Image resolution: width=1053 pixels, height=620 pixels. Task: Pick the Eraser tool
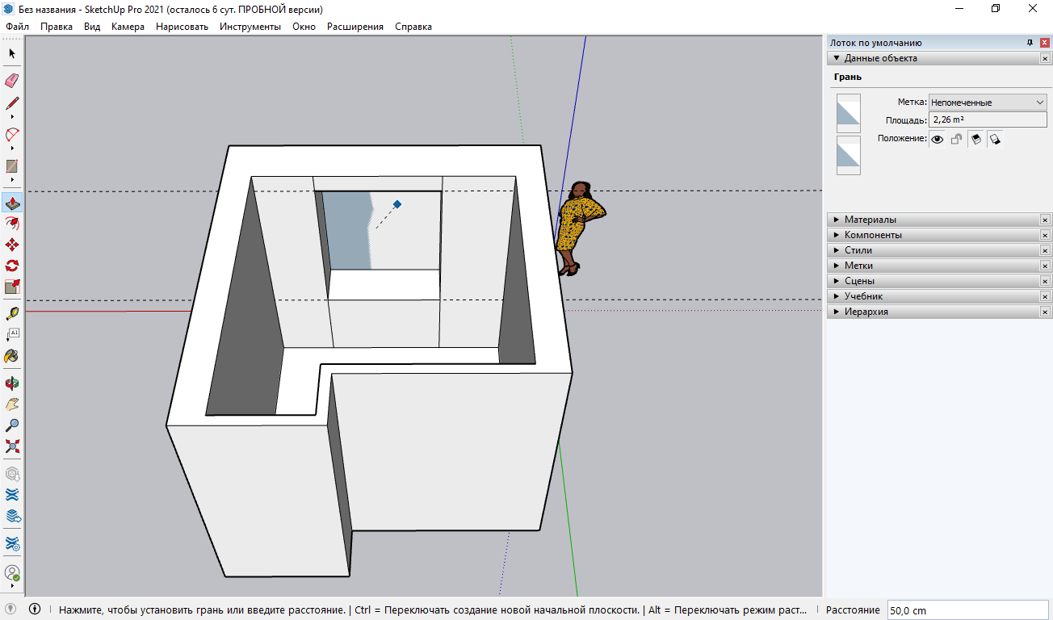[x=12, y=80]
